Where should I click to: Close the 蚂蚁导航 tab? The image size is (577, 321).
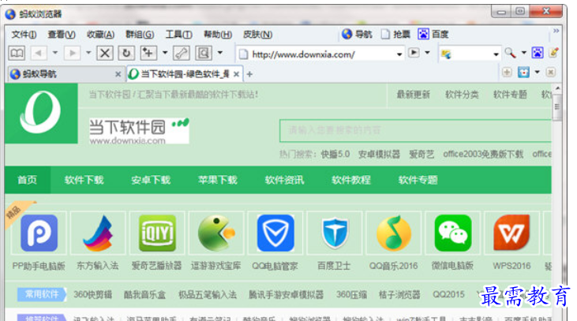[118, 74]
